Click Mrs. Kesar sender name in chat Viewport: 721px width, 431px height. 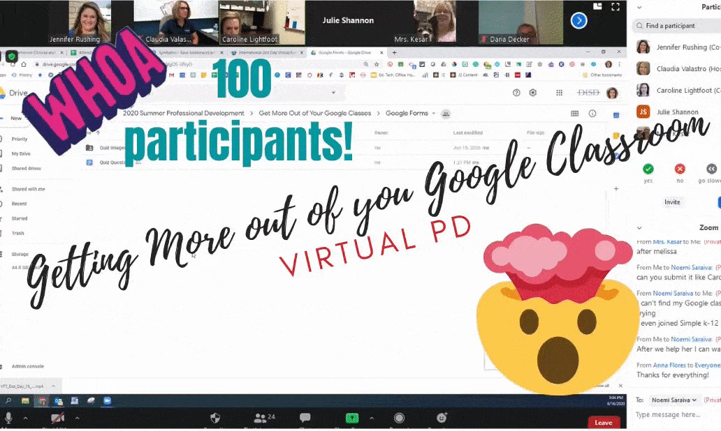[667, 242]
